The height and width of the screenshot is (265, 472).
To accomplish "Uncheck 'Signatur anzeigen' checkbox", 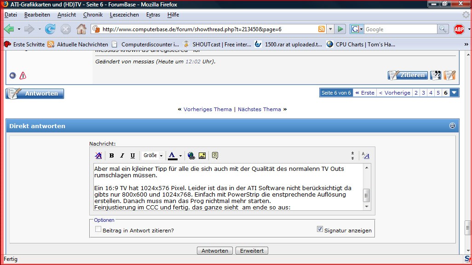I will pos(320,229).
